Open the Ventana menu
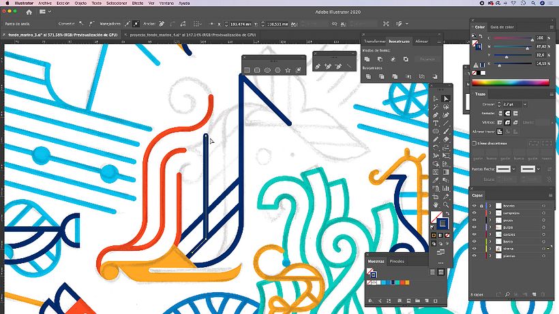Screen dimensions: 559x314 pyautogui.click(x=166, y=3)
